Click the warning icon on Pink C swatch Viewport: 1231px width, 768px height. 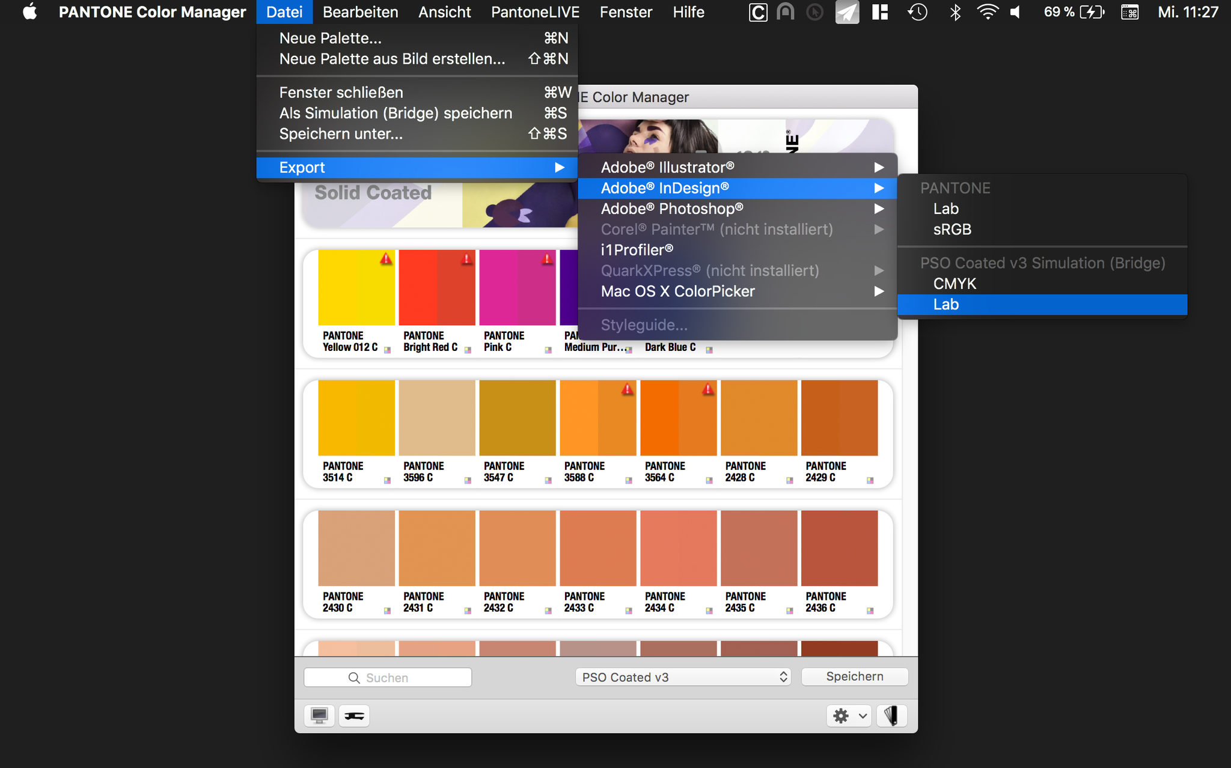(547, 259)
